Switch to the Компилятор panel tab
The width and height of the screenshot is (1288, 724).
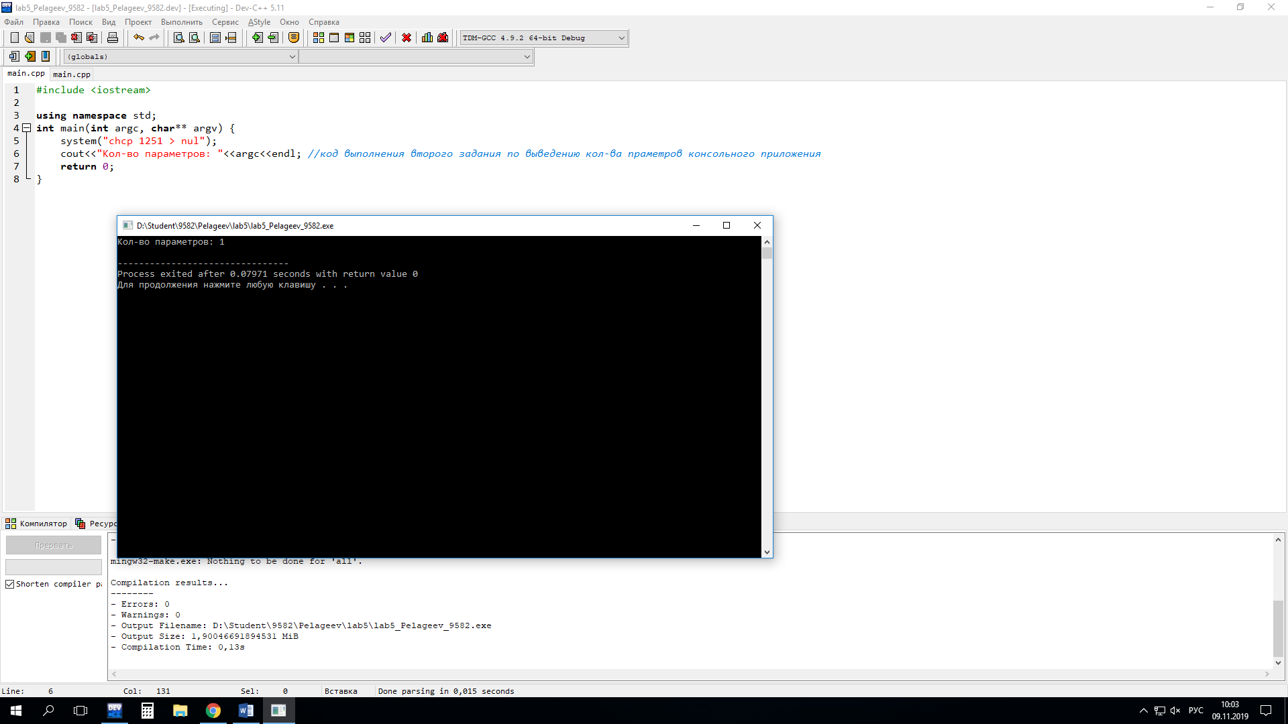pyautogui.click(x=37, y=524)
